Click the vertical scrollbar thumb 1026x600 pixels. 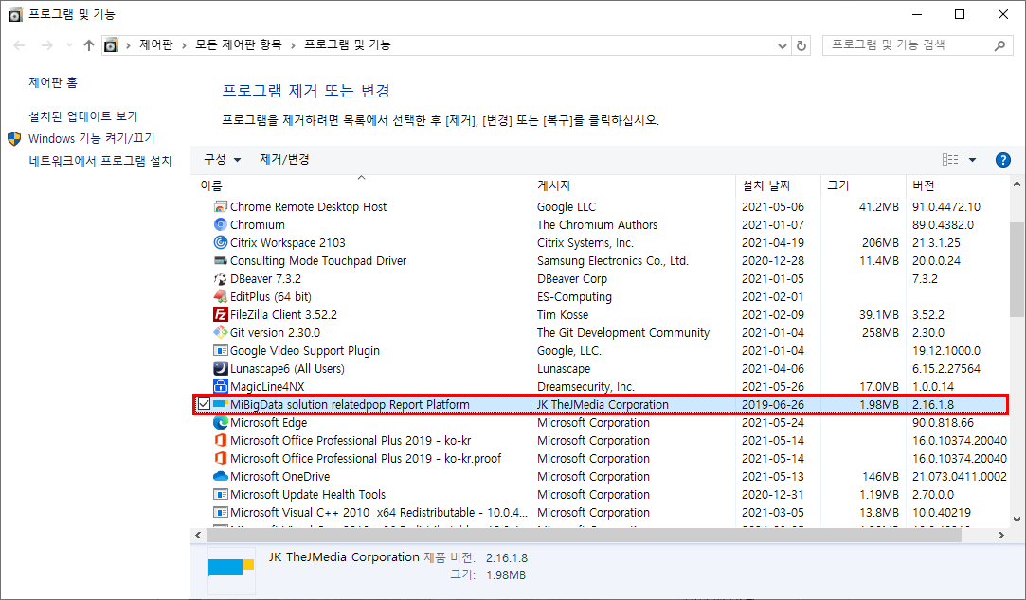coord(1017,270)
